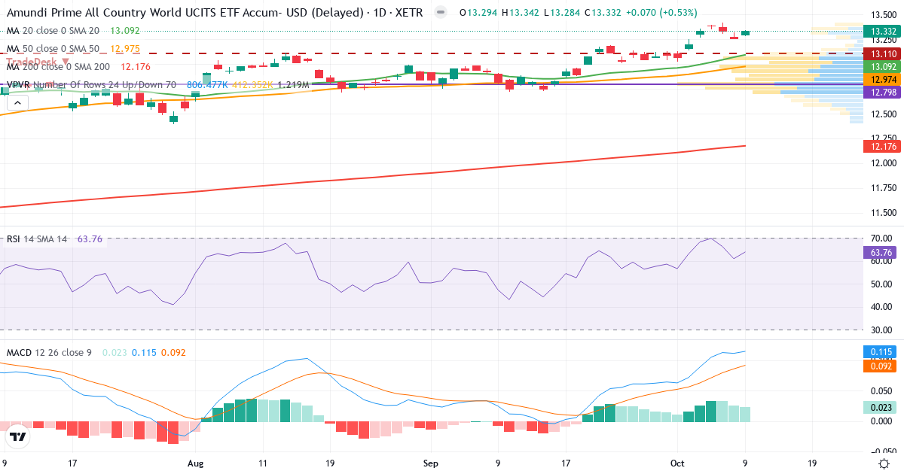
Task: Open chart settings gear icon on time axis
Action: pos(883,463)
